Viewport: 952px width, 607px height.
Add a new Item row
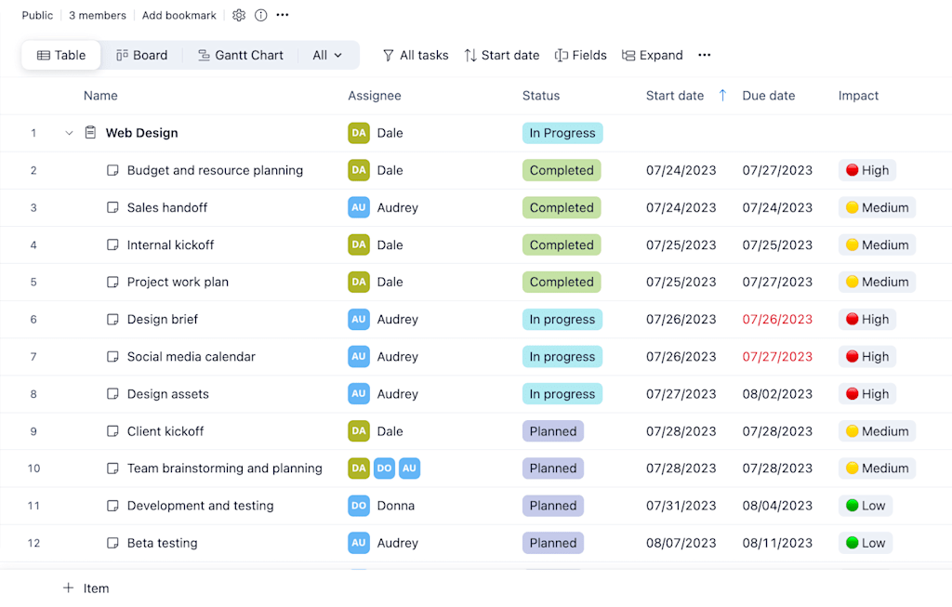86,588
